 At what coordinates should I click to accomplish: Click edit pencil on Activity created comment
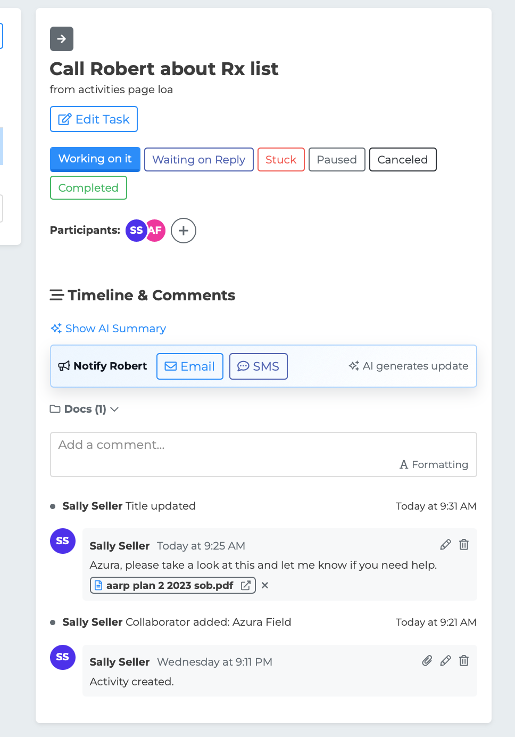click(446, 661)
